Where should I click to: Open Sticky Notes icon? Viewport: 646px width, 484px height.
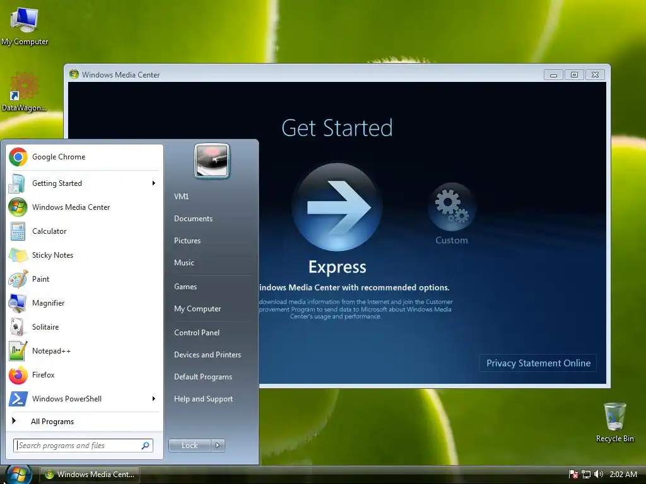click(x=18, y=255)
